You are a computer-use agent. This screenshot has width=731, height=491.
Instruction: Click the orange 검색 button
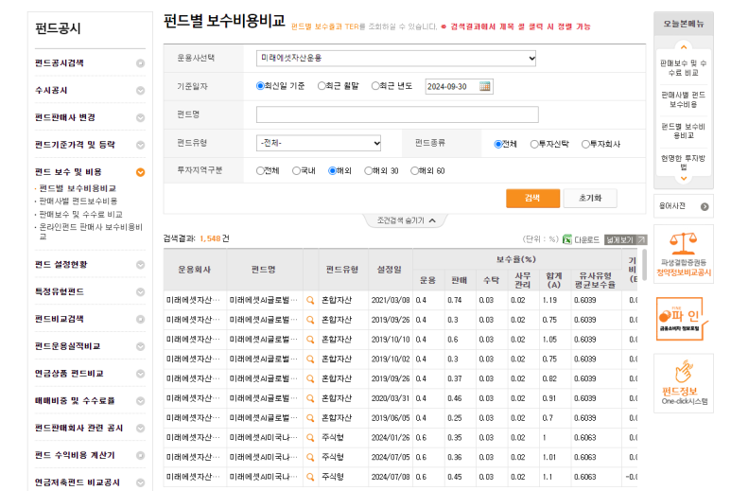532,198
